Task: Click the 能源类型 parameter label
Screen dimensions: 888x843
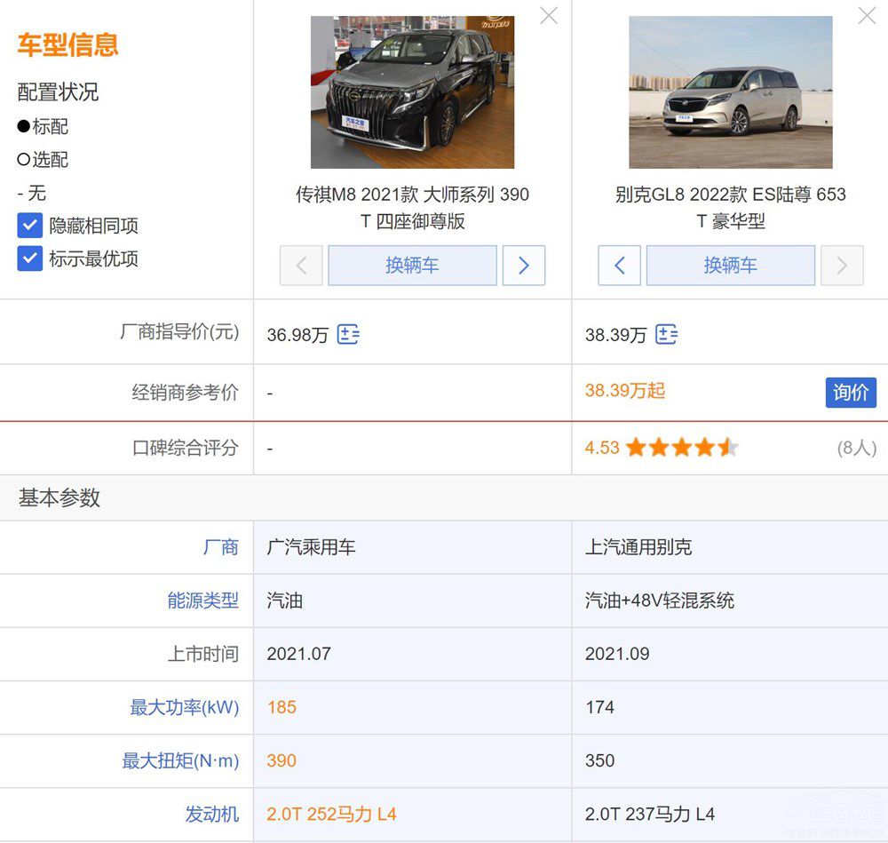Action: pos(202,600)
